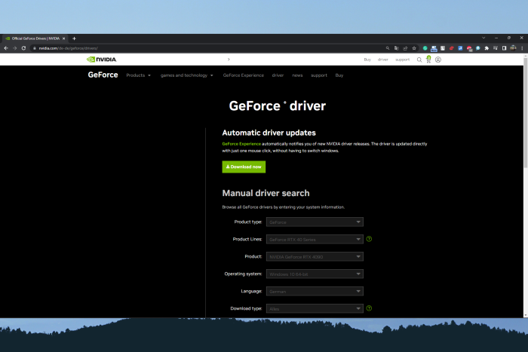
Task: Open support in GeForce nav bar
Action: click(x=319, y=75)
